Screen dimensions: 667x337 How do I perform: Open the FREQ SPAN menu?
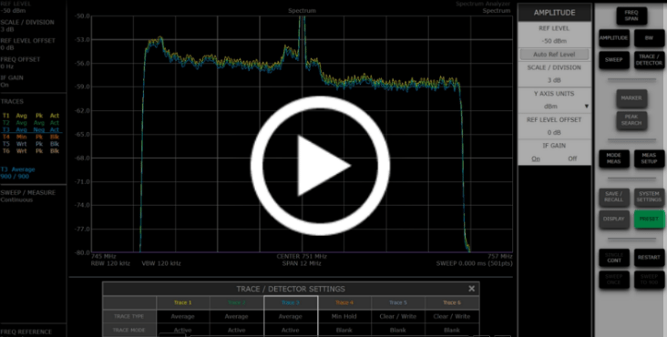tap(631, 15)
